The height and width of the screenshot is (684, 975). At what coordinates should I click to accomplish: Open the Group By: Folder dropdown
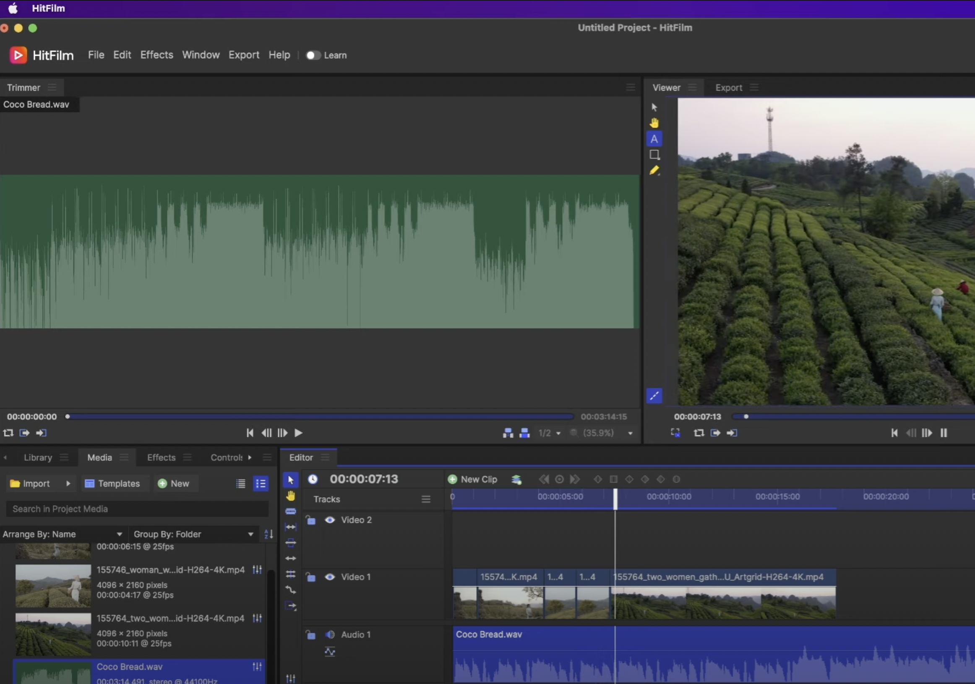193,534
